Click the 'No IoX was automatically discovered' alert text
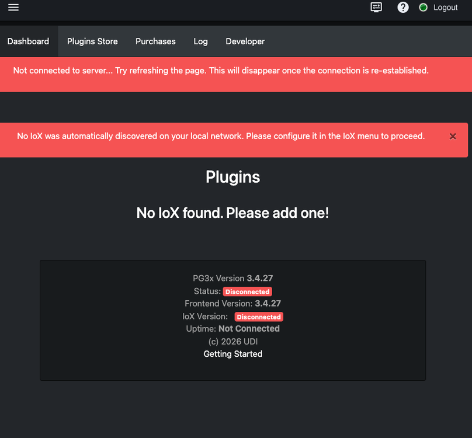The image size is (472, 438). click(221, 136)
